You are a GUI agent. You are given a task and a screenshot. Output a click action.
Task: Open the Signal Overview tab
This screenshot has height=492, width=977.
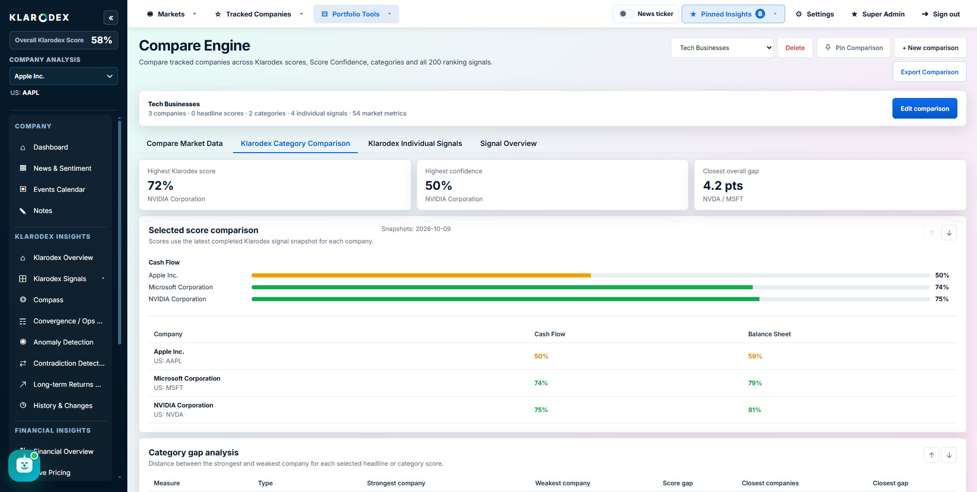(x=508, y=143)
